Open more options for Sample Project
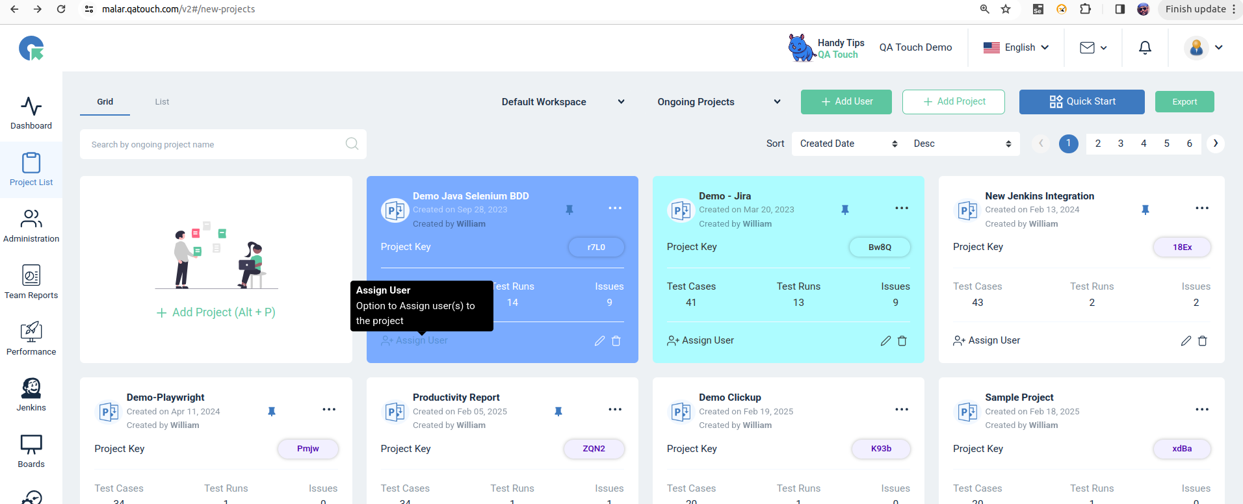This screenshot has width=1243, height=504. point(1202,409)
